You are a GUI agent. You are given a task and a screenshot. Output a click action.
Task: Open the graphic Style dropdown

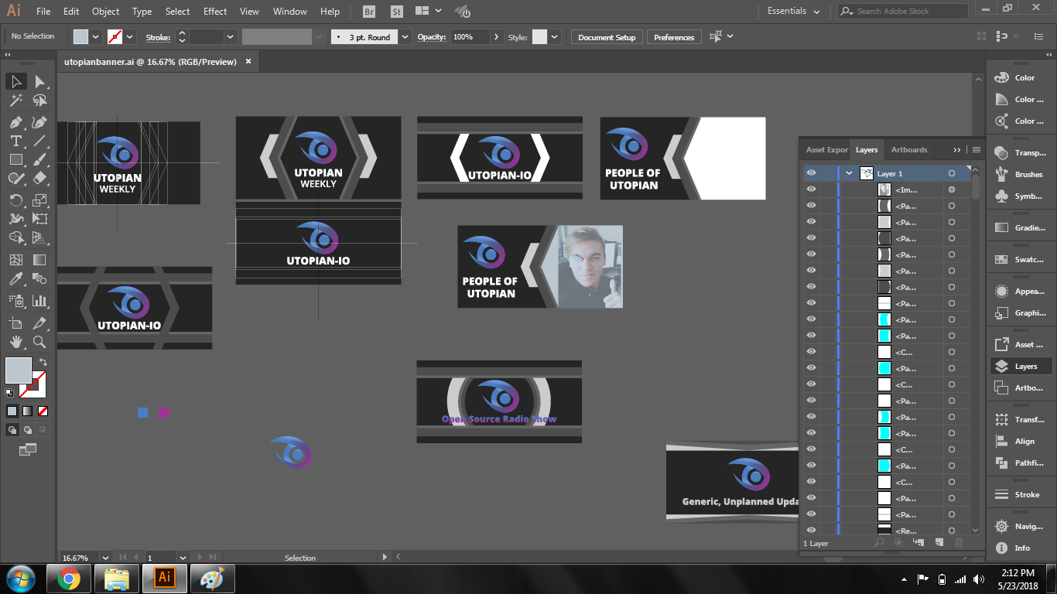pyautogui.click(x=556, y=36)
